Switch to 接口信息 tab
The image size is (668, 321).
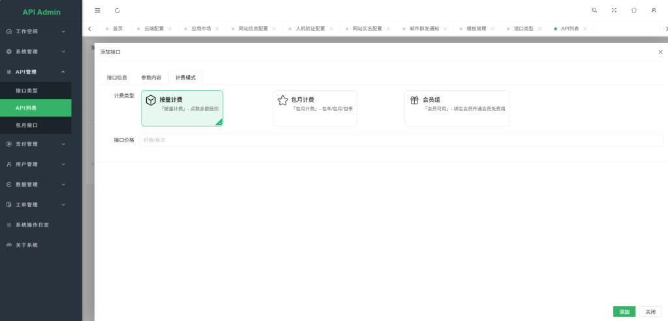(x=117, y=78)
